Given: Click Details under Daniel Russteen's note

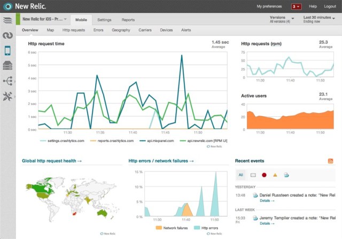Looking at the screenshot, I should pyautogui.click(x=267, y=201).
